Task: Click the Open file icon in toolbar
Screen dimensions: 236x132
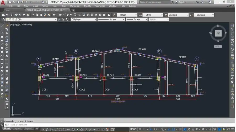Action: click(x=7, y=15)
